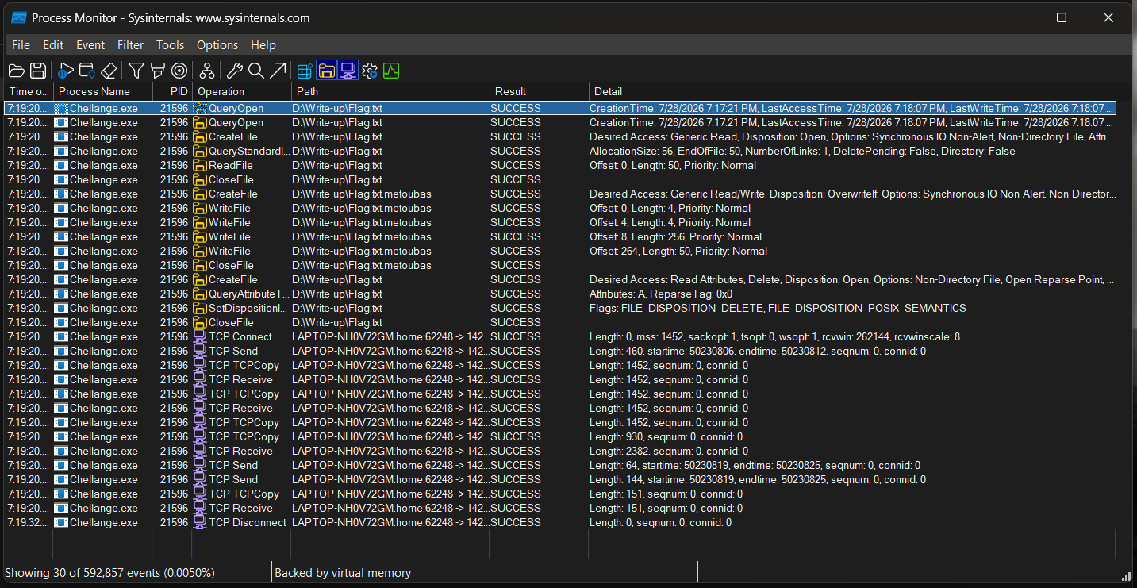Toggle the Autoscroll toolbar icon

tap(87, 71)
